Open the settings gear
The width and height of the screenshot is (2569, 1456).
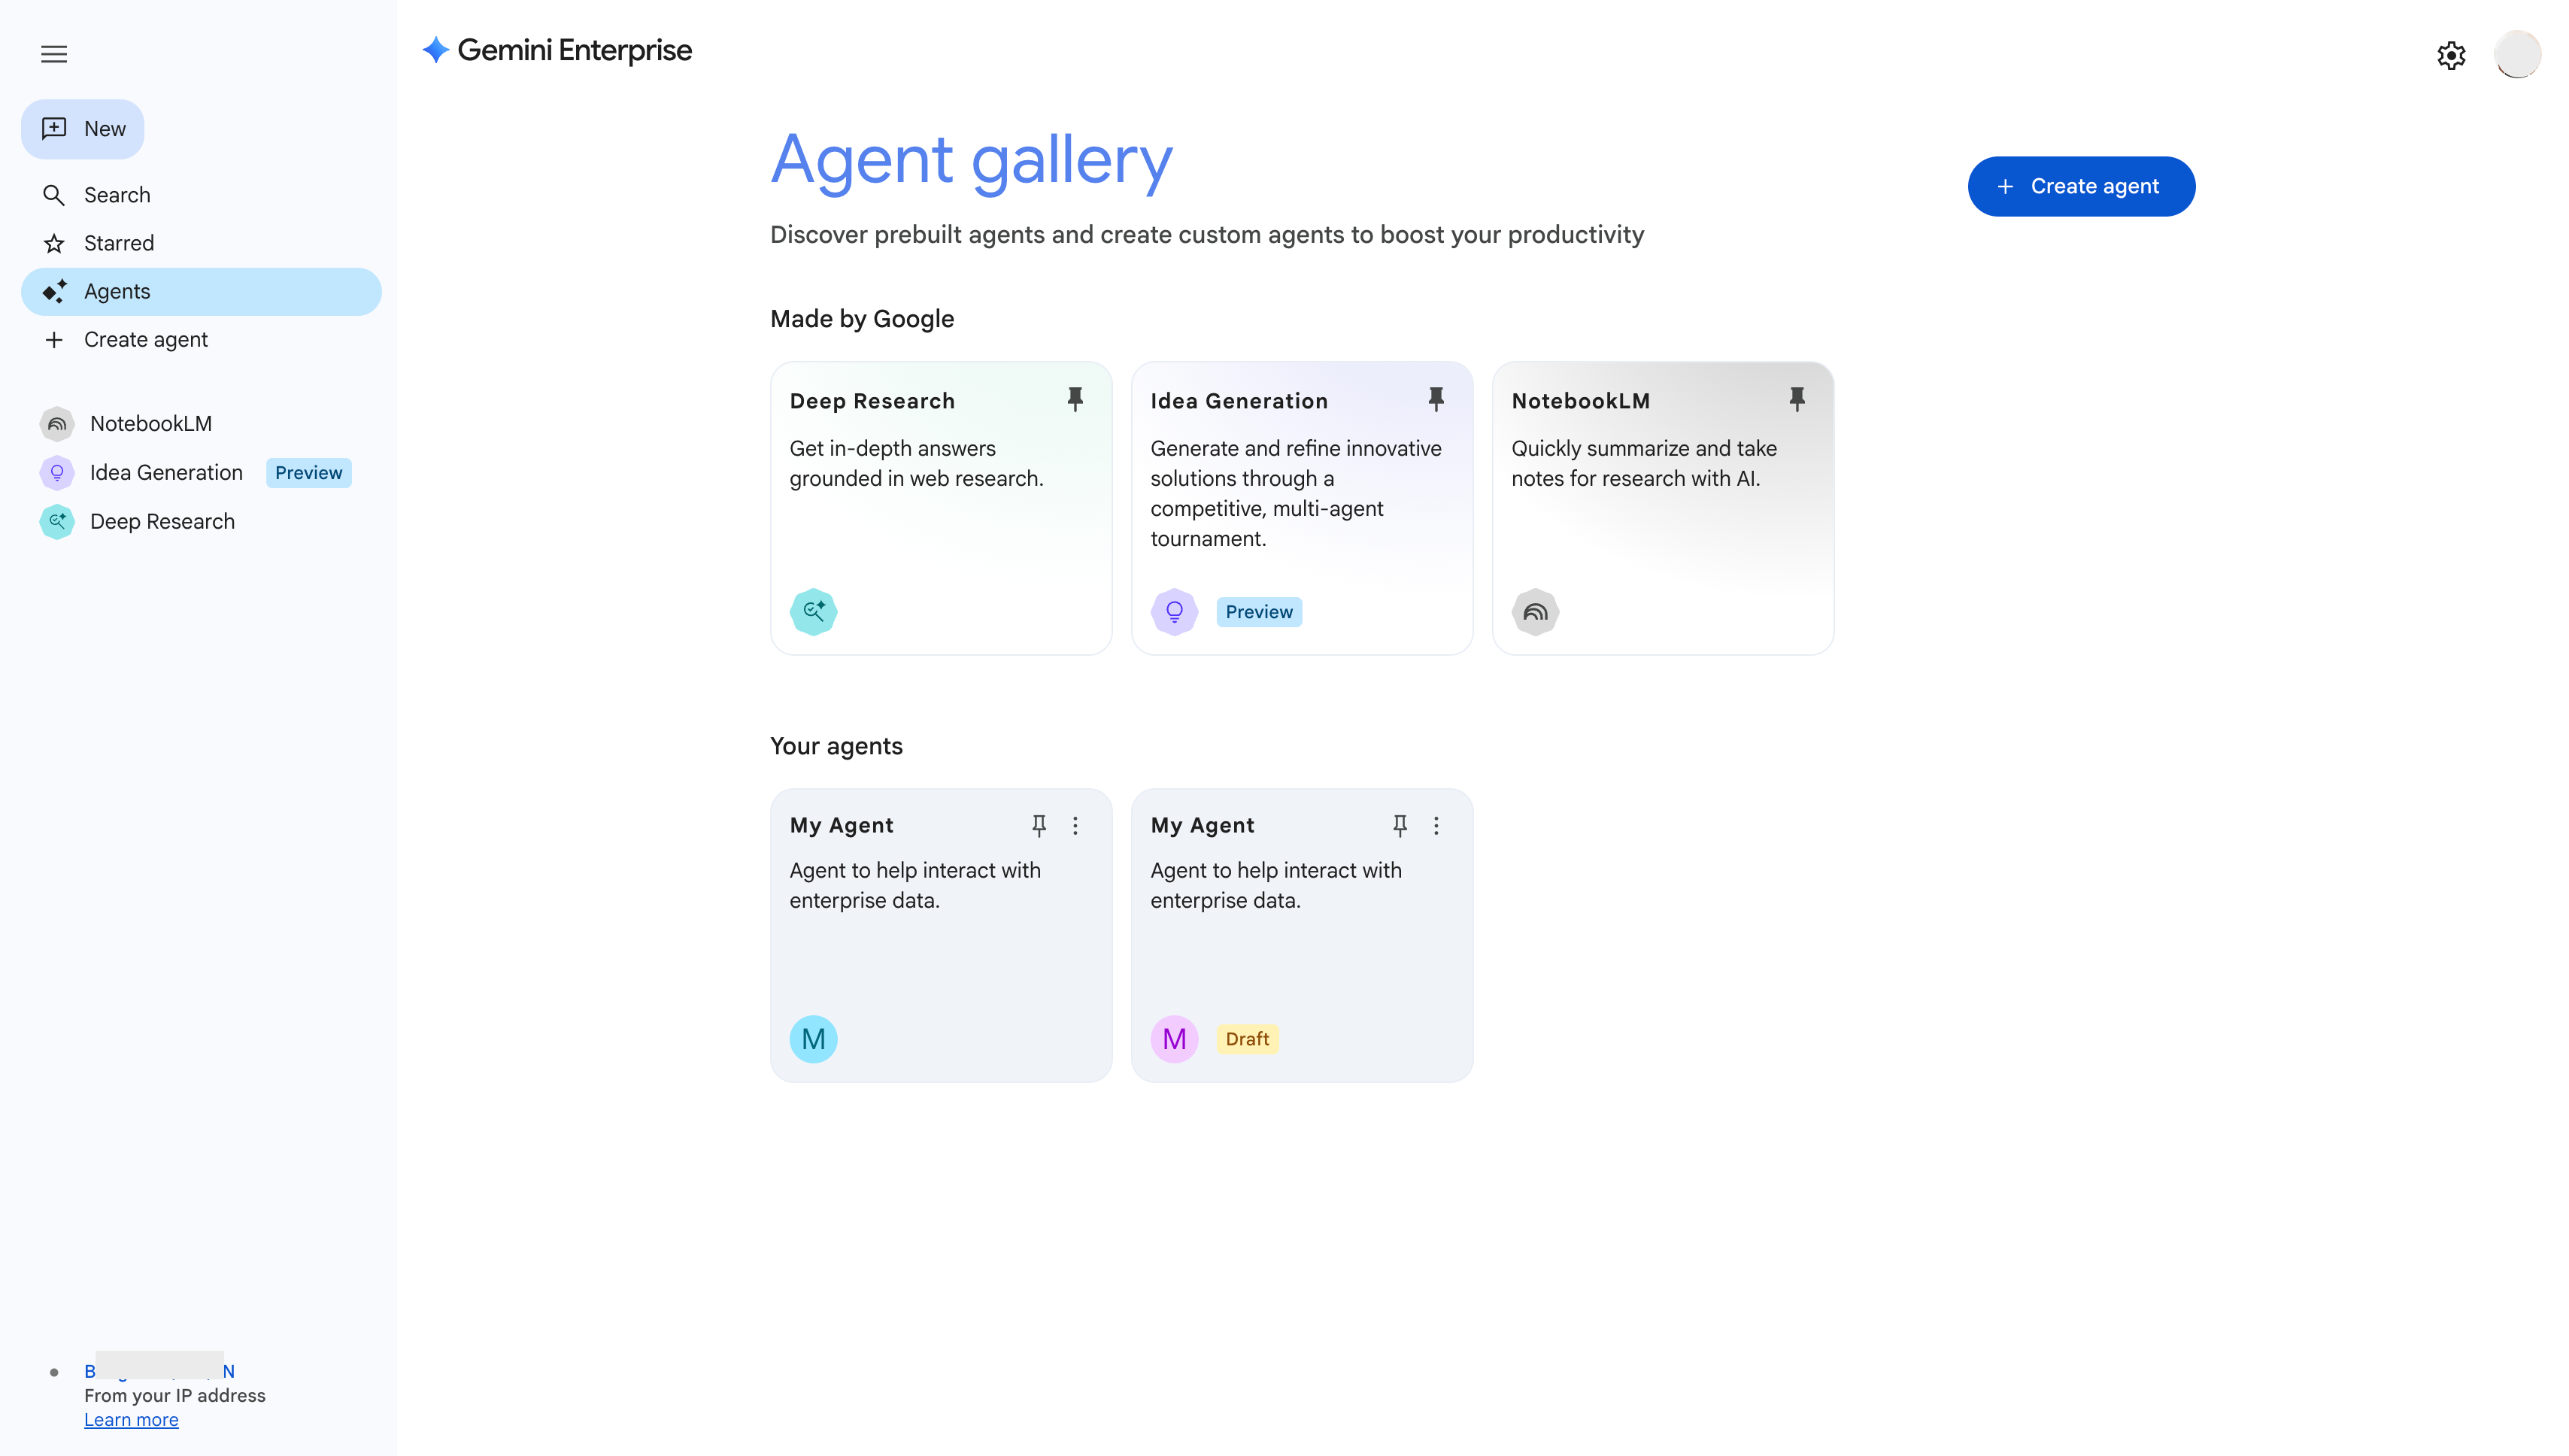pos(2450,54)
